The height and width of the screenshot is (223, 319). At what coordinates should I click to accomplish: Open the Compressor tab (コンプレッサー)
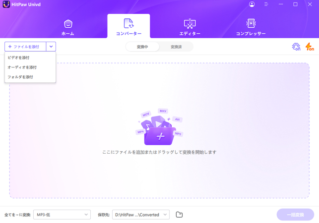(251, 27)
